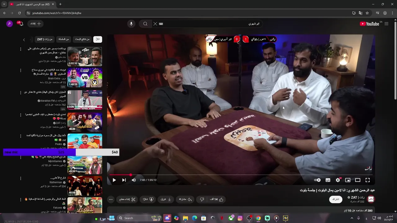397x223 pixels.
Task: Switch to miniplayer mode
Action: (348, 180)
